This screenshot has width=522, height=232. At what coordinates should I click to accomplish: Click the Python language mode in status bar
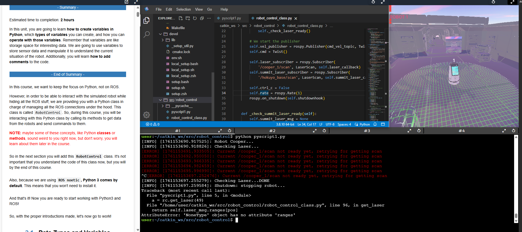coord(364,124)
